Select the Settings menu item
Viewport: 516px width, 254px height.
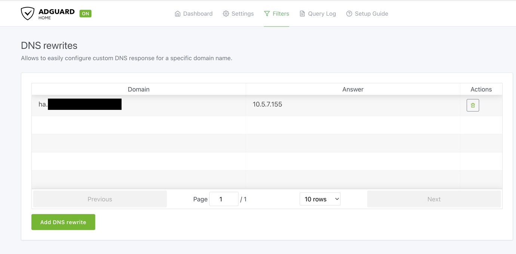click(x=242, y=13)
